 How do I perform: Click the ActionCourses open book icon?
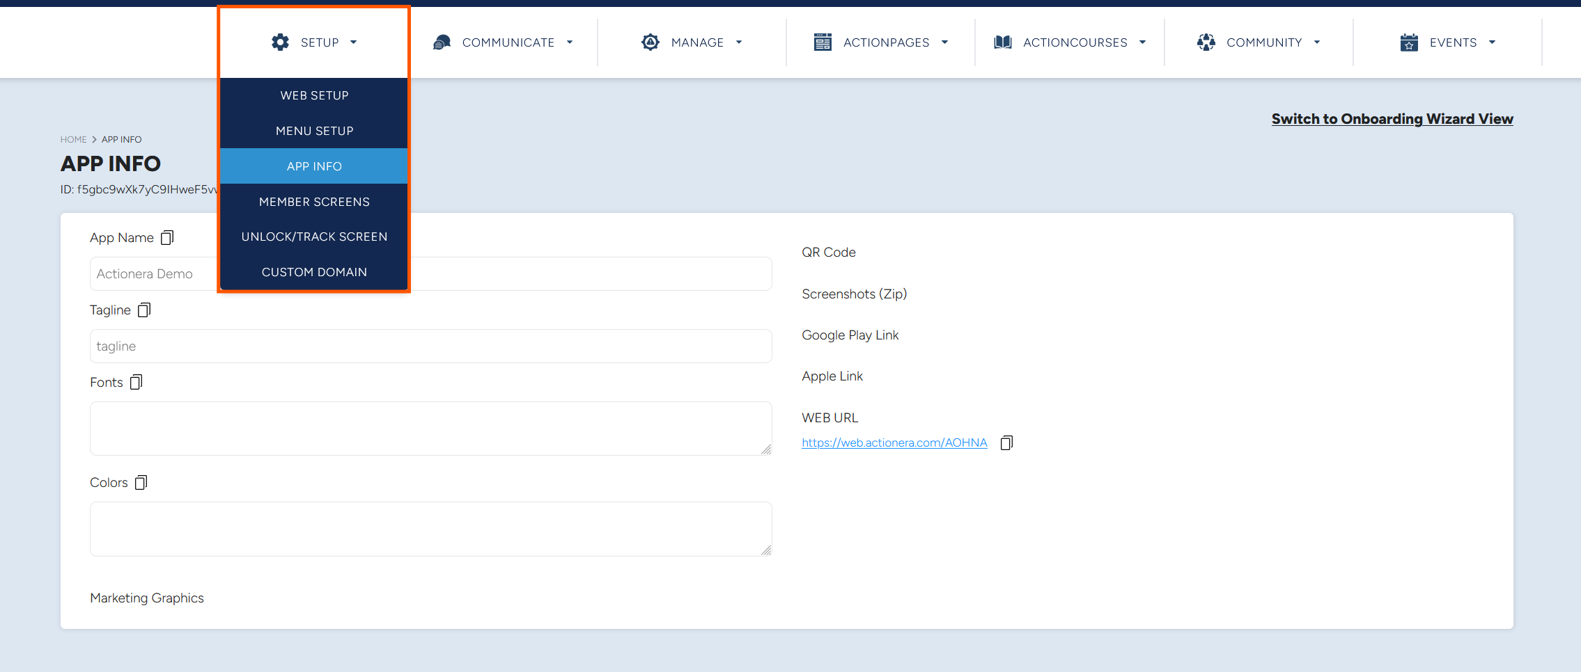coord(1003,42)
